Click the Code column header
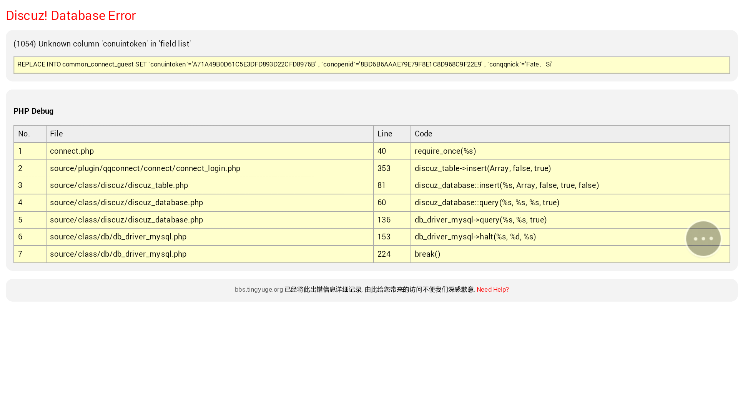738x415 pixels. pos(423,134)
